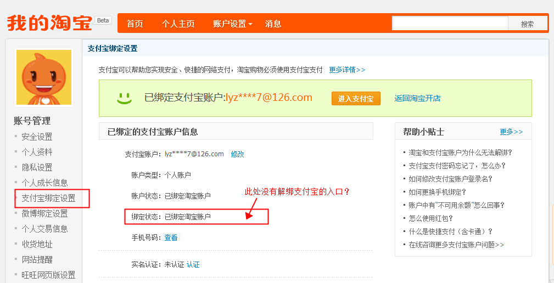Click the 搜索 button
554x283 pixels.
coord(527,24)
